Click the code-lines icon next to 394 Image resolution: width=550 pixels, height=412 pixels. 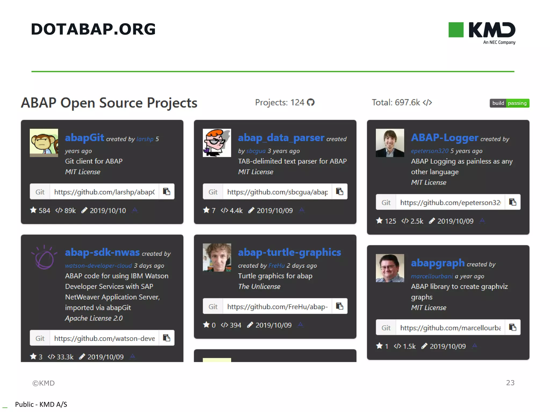click(x=225, y=325)
